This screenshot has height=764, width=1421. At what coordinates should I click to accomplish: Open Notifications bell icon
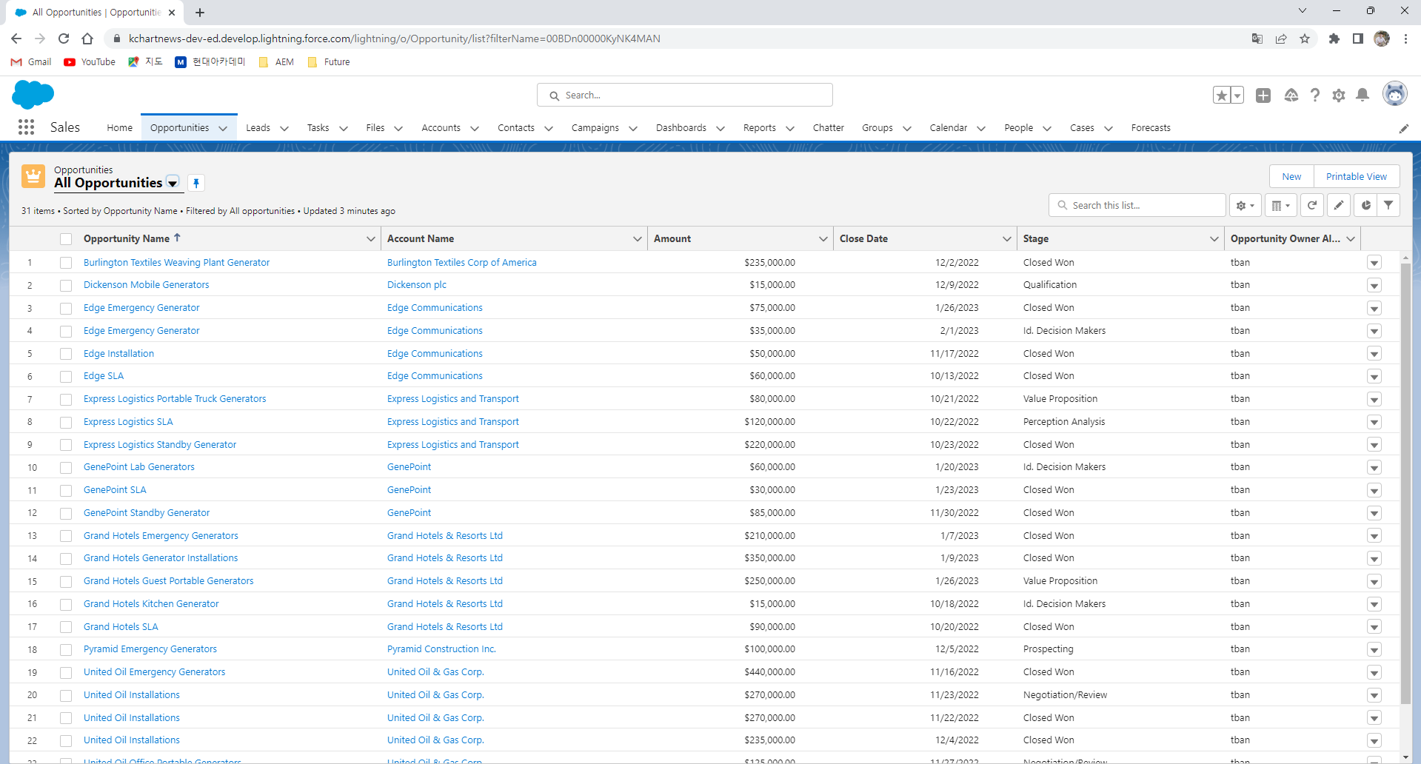click(x=1363, y=95)
